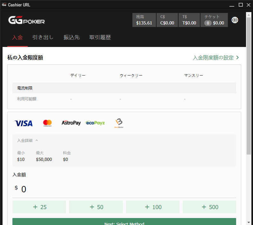Click the 最小 $10 value
The width and height of the screenshot is (253, 225).
click(x=21, y=159)
